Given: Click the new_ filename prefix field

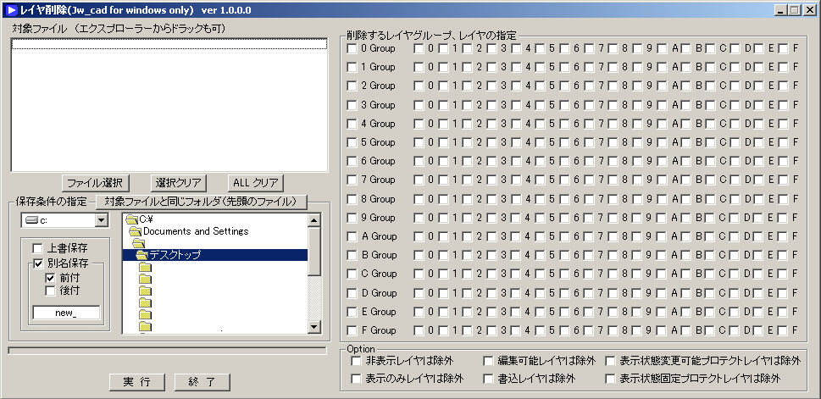Looking at the screenshot, I should coord(65,313).
